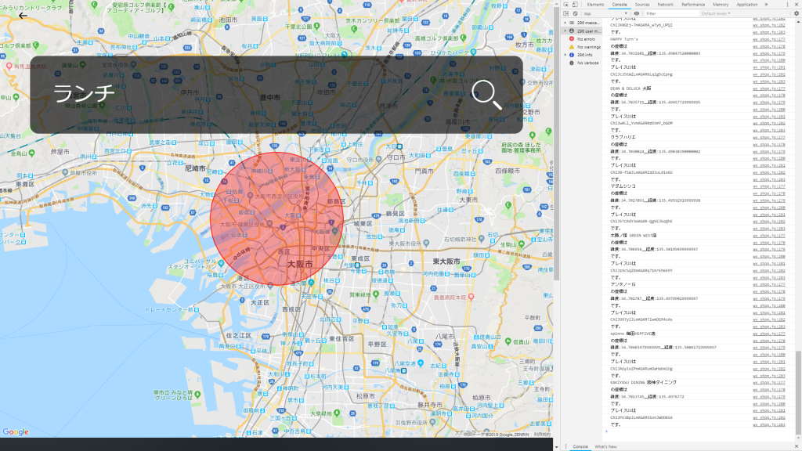Create a live expression with the eye icon

click(x=636, y=14)
